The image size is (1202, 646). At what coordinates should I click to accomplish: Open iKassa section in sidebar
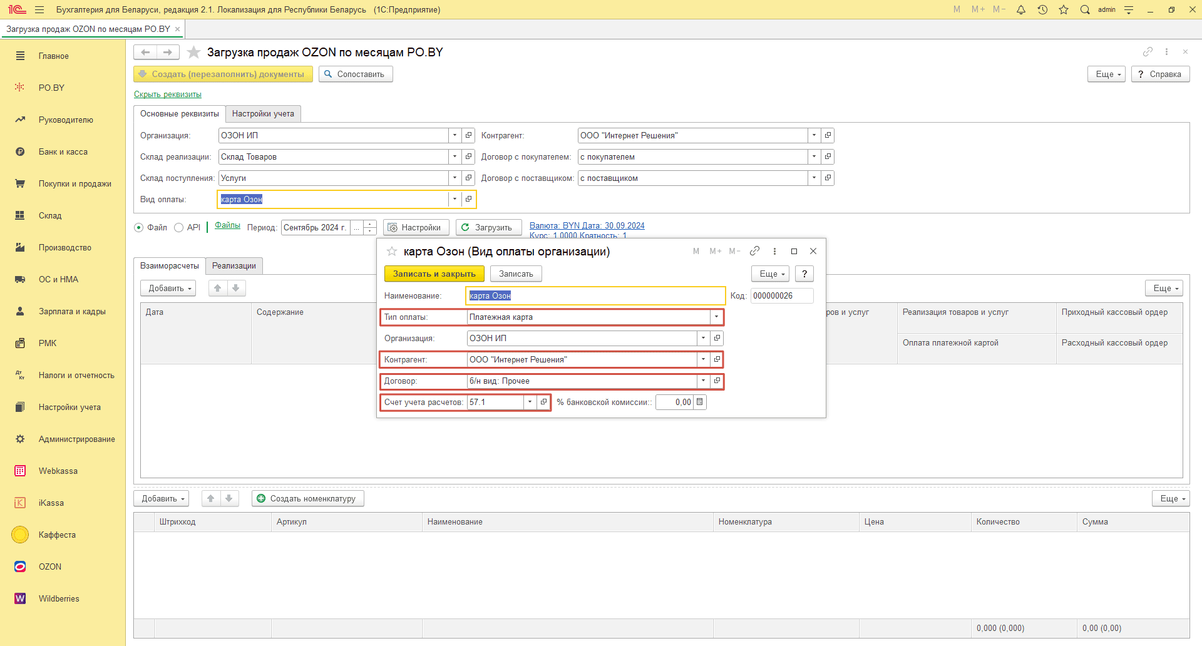(x=51, y=503)
